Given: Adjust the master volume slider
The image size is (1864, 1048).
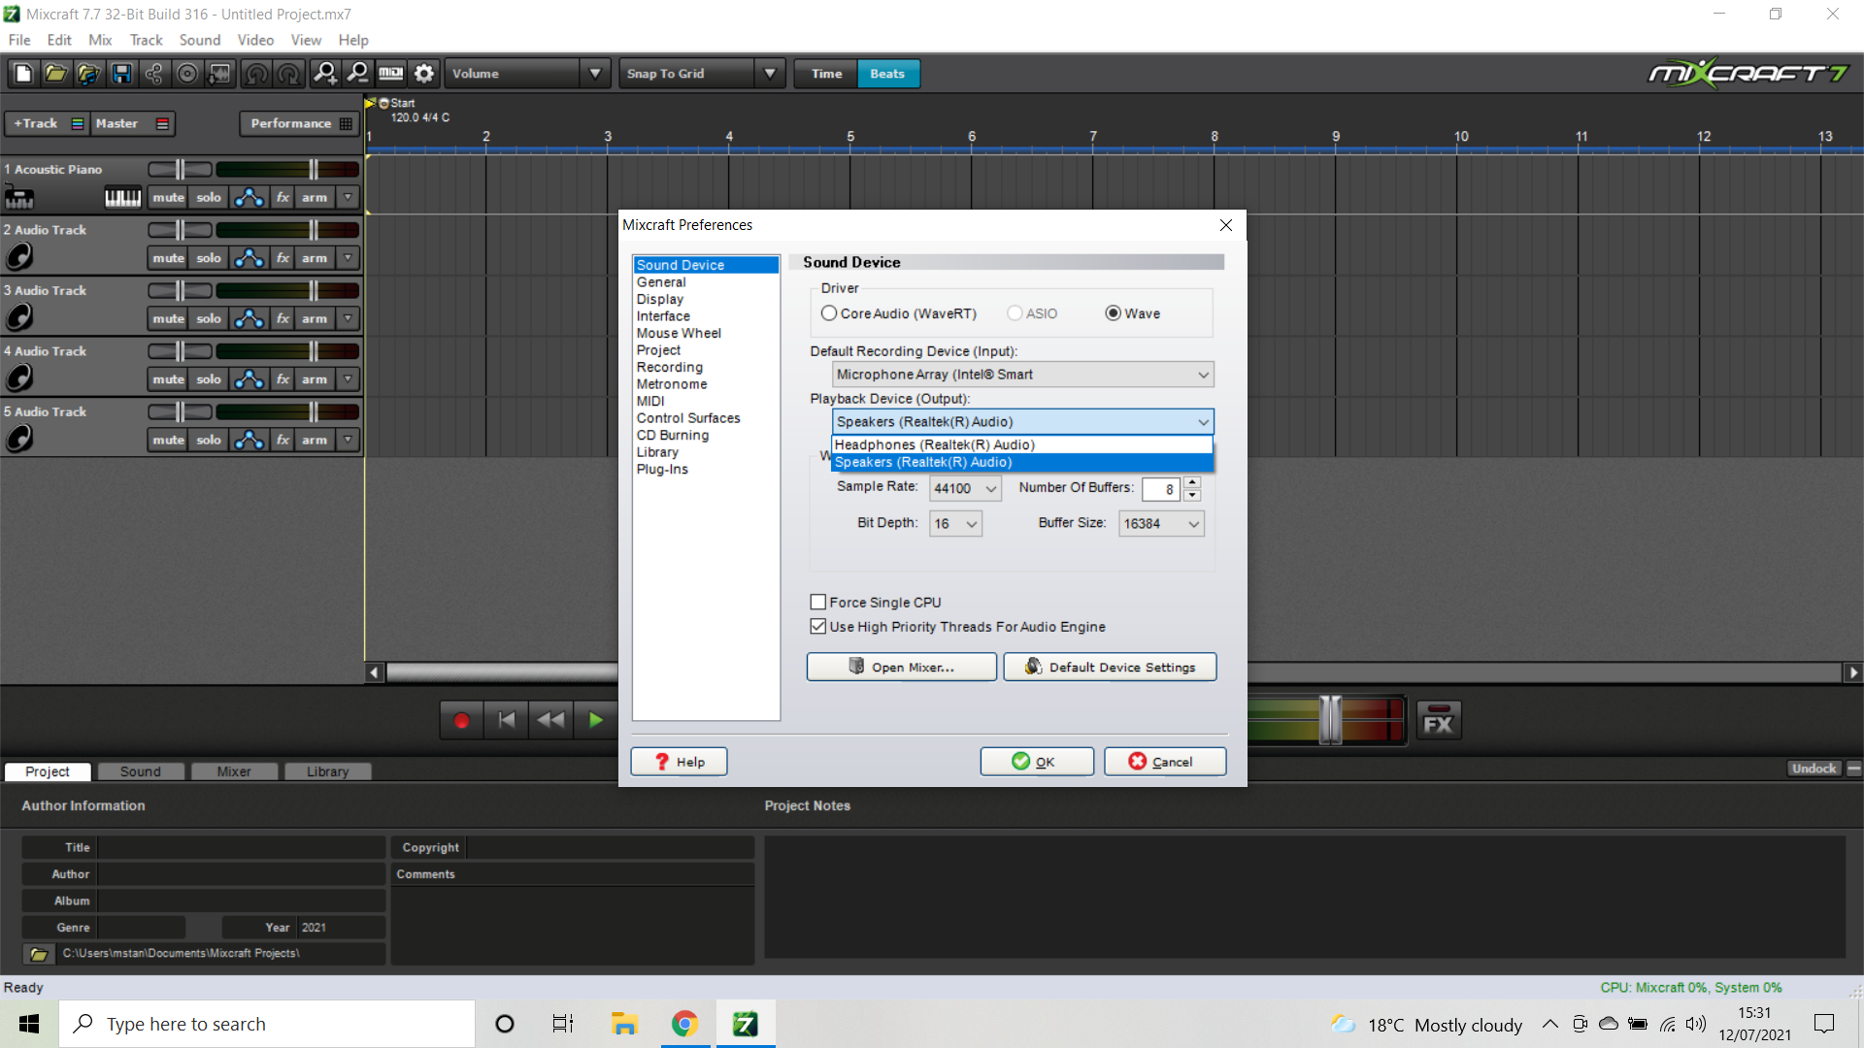Looking at the screenshot, I should (x=1329, y=720).
